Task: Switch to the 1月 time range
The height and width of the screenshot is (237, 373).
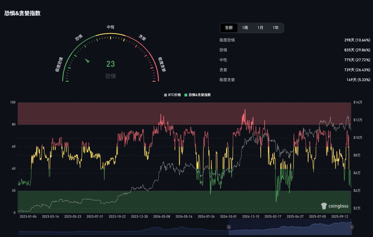Action: [260, 28]
